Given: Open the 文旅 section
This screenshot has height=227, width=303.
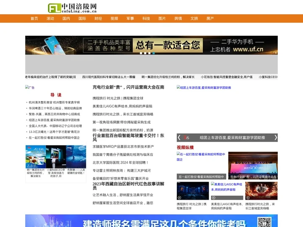Looking at the screenshot, I should point(194,18).
